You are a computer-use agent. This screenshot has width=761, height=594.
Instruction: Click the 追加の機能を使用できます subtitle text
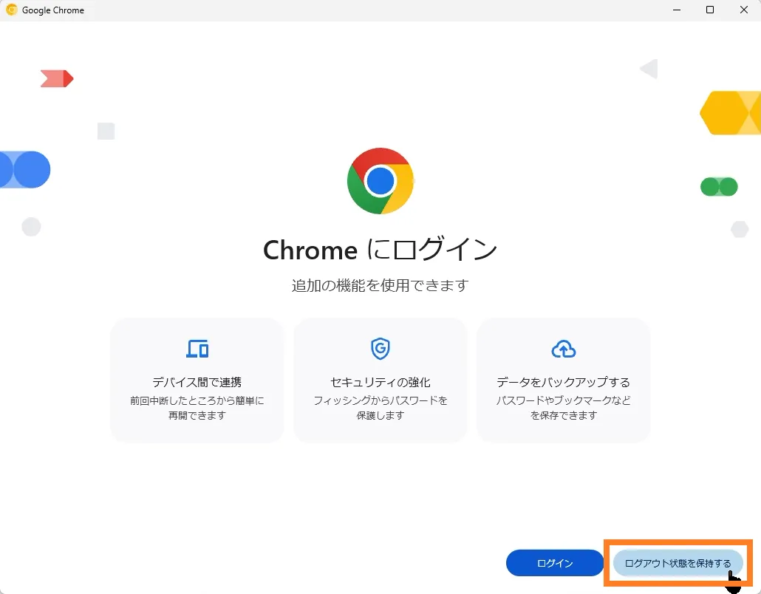coord(380,285)
